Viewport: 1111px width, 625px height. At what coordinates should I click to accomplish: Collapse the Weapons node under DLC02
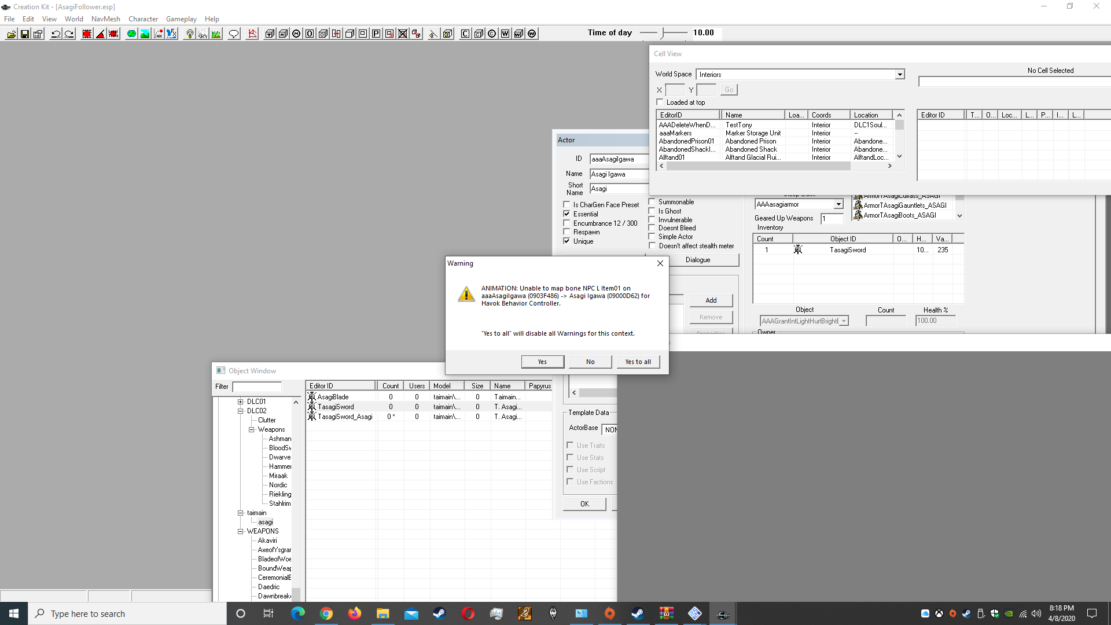click(252, 429)
